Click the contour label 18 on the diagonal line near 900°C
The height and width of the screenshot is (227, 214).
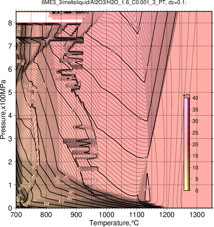click(x=73, y=111)
